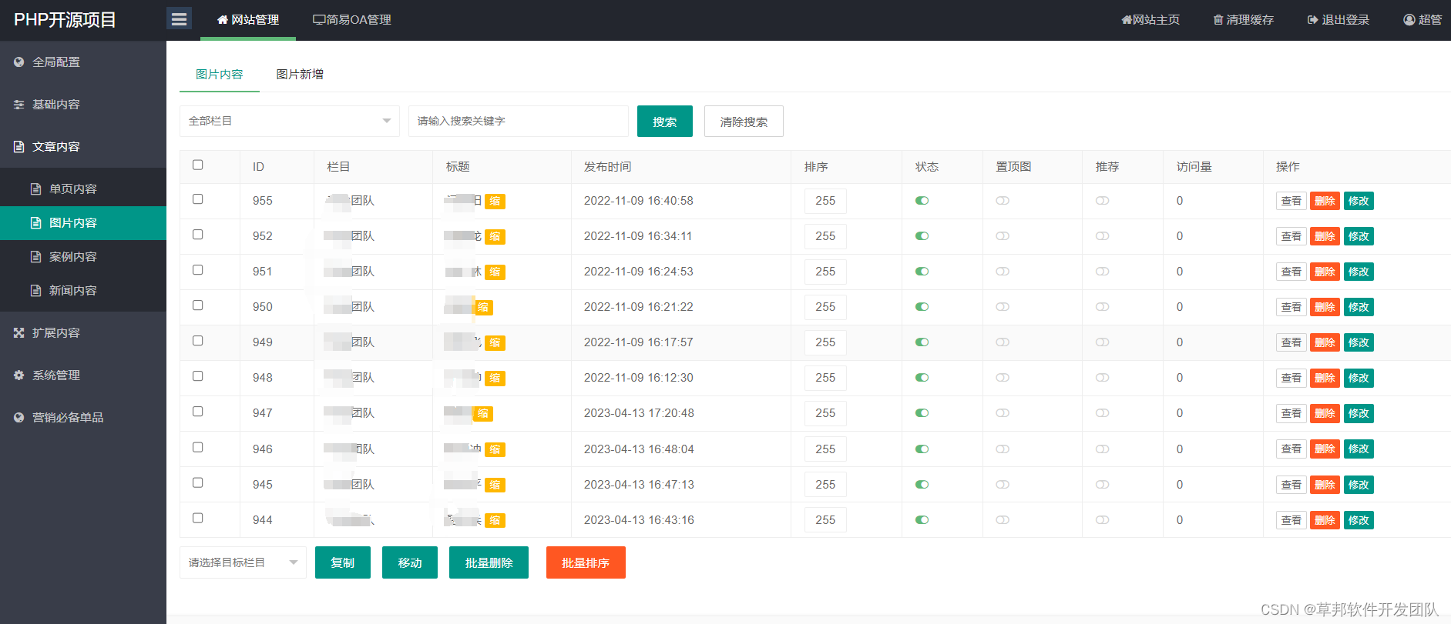1451x624 pixels.
Task: Toggle the 推荐 switch for row 949
Action: click(1103, 342)
